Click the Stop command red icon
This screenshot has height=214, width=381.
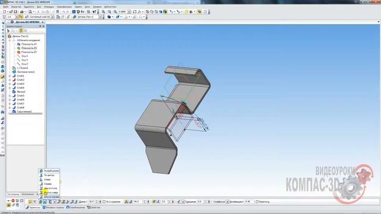point(13,201)
